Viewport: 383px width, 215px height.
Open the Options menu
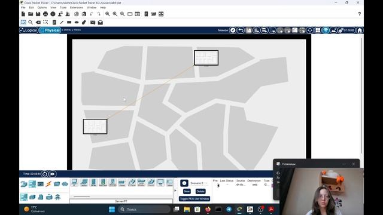(42, 8)
